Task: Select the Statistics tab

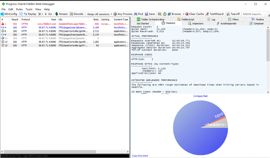Action: (168, 23)
